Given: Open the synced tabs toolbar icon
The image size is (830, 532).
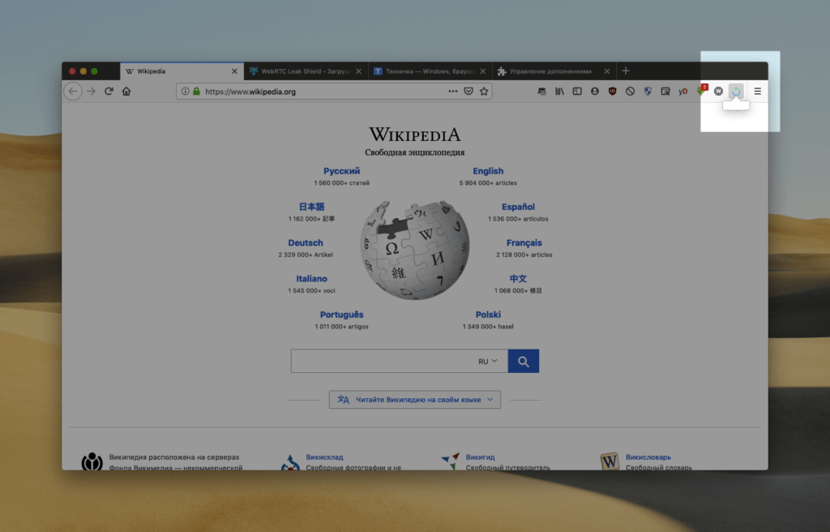Looking at the screenshot, I should (x=541, y=91).
